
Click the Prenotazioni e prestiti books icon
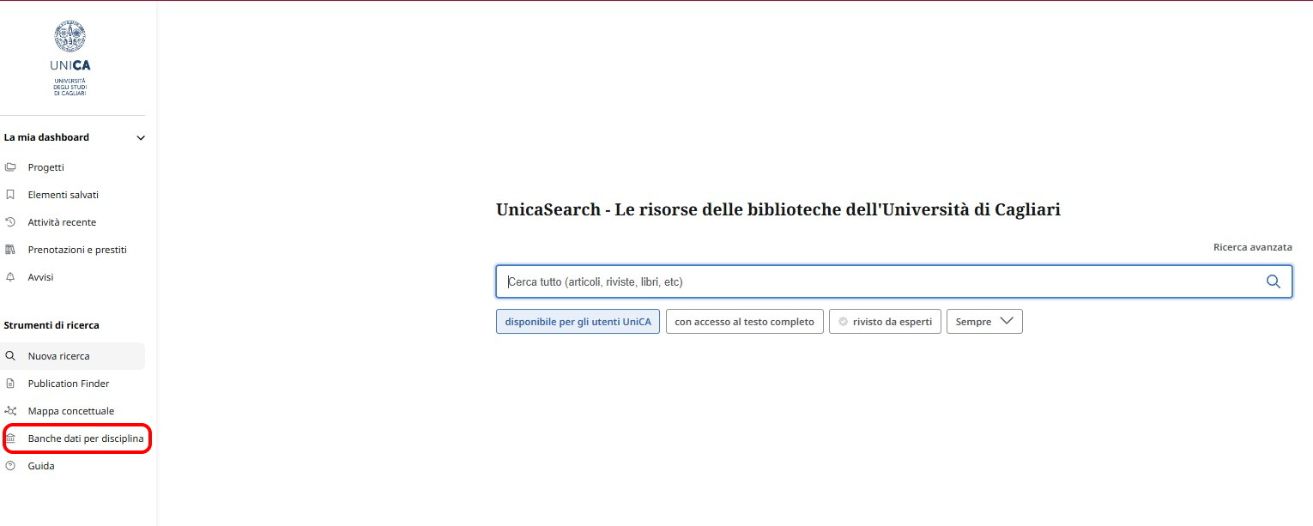click(10, 250)
